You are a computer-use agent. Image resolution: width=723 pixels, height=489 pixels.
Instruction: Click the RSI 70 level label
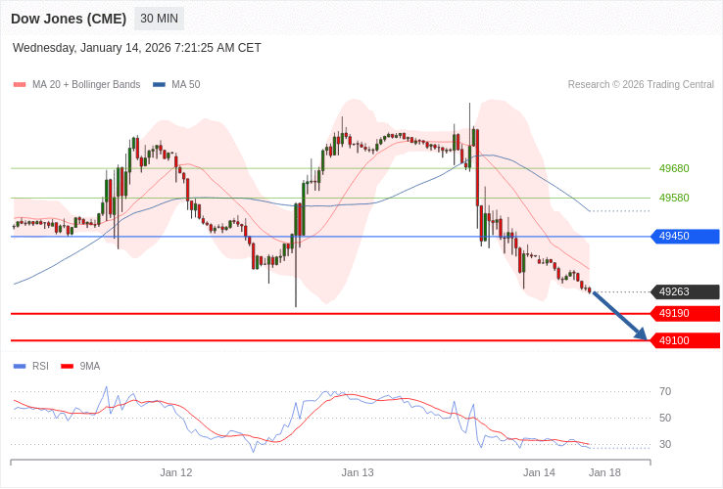tap(665, 392)
